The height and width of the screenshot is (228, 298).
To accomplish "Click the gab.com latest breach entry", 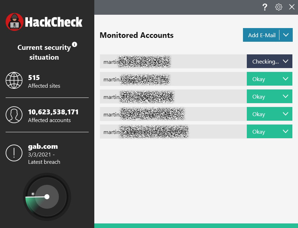I will (43, 147).
